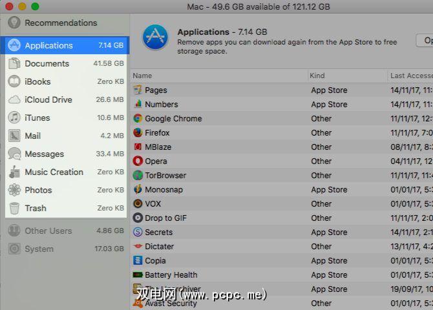Image resolution: width=433 pixels, height=310 pixels.
Task: Select the iBooks category
Action: pyautogui.click(x=66, y=81)
